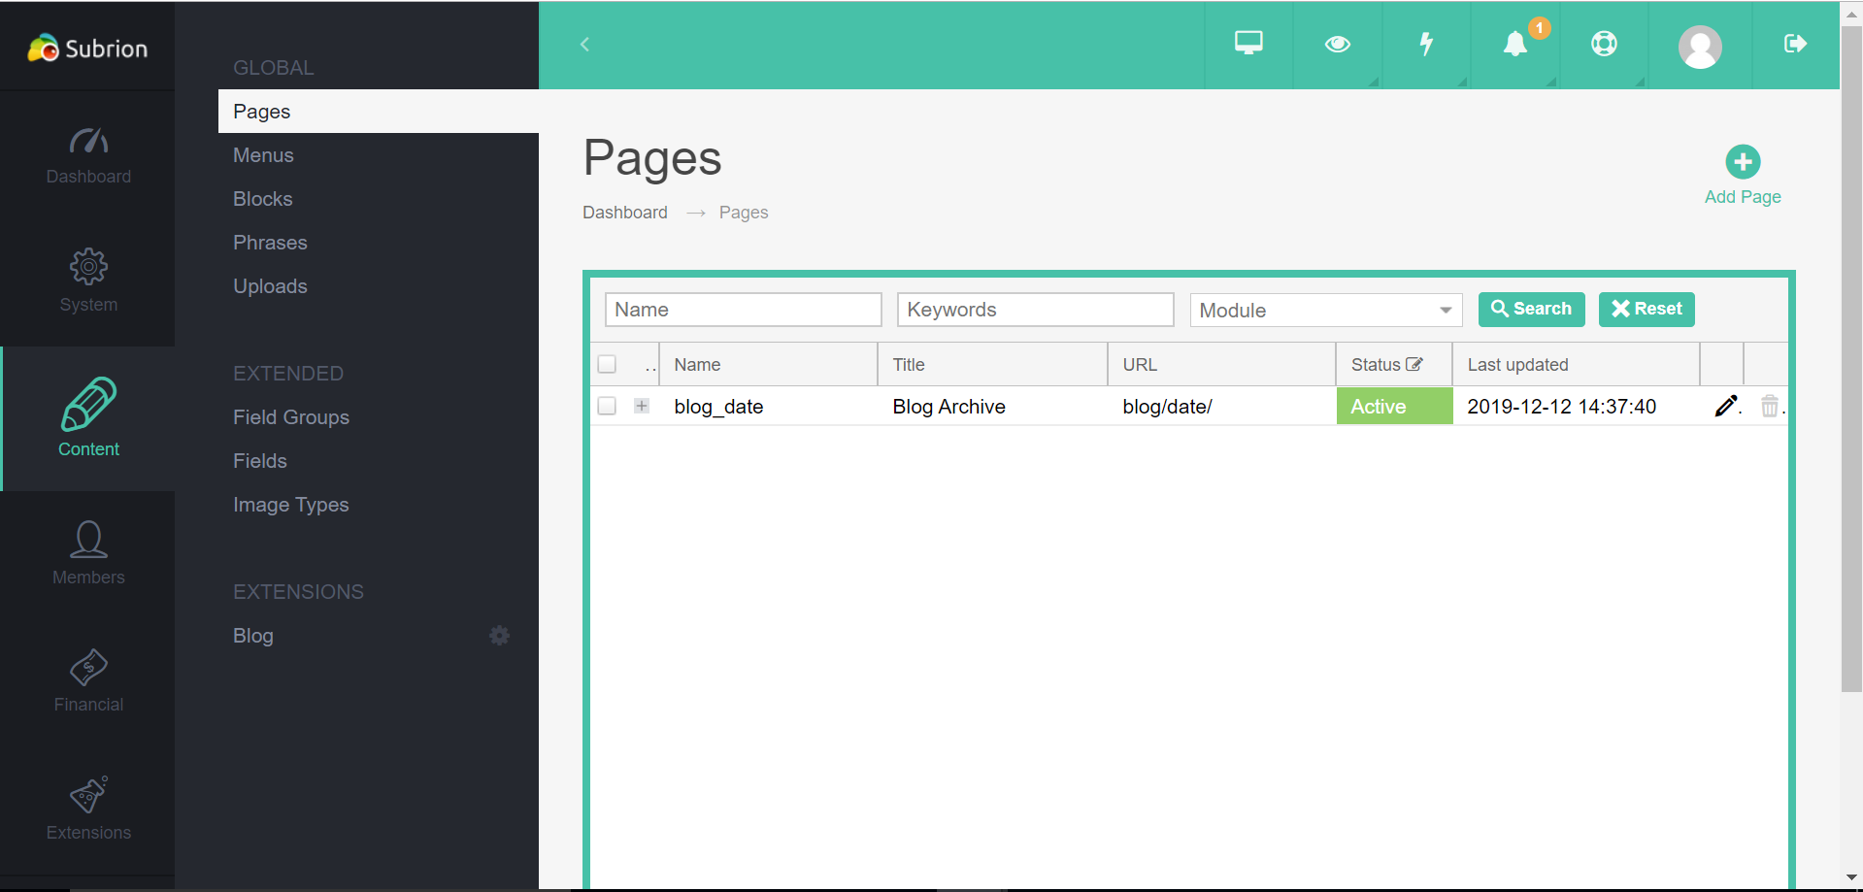Open Field Groups under Extended
The width and height of the screenshot is (1863, 892).
290,417
